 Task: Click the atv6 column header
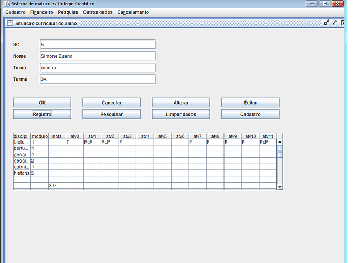click(180, 136)
